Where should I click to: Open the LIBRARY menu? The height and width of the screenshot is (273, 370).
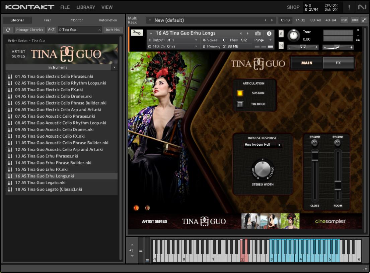[x=86, y=7]
